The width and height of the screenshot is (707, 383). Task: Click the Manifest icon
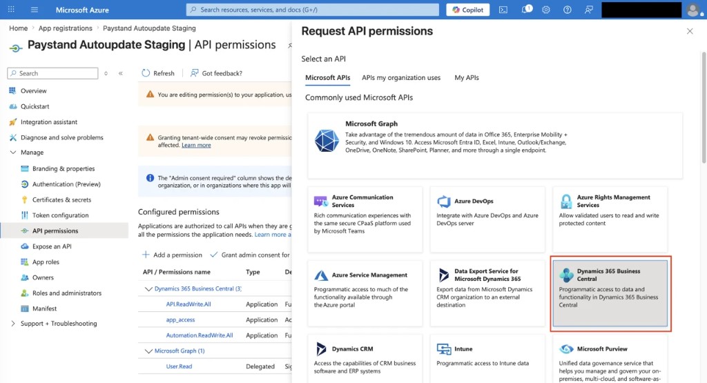click(25, 308)
